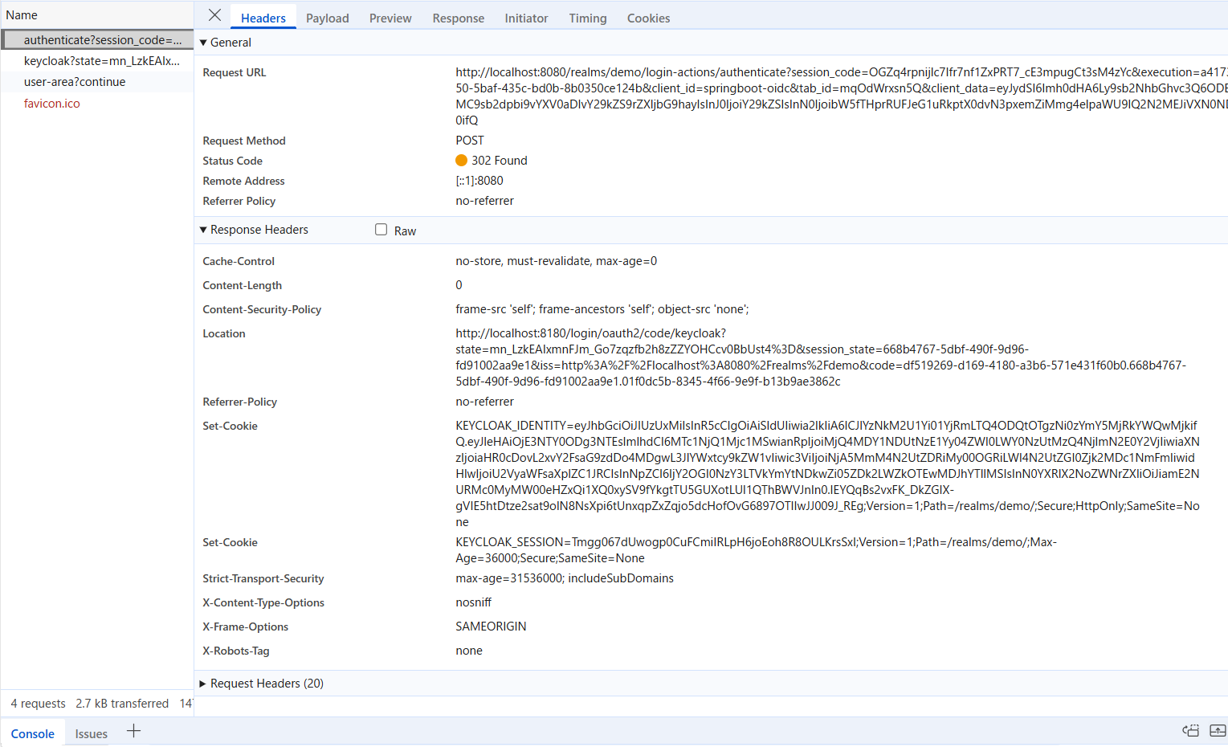The image size is (1228, 747).
Task: Click the nosniff value
Action: click(x=474, y=602)
